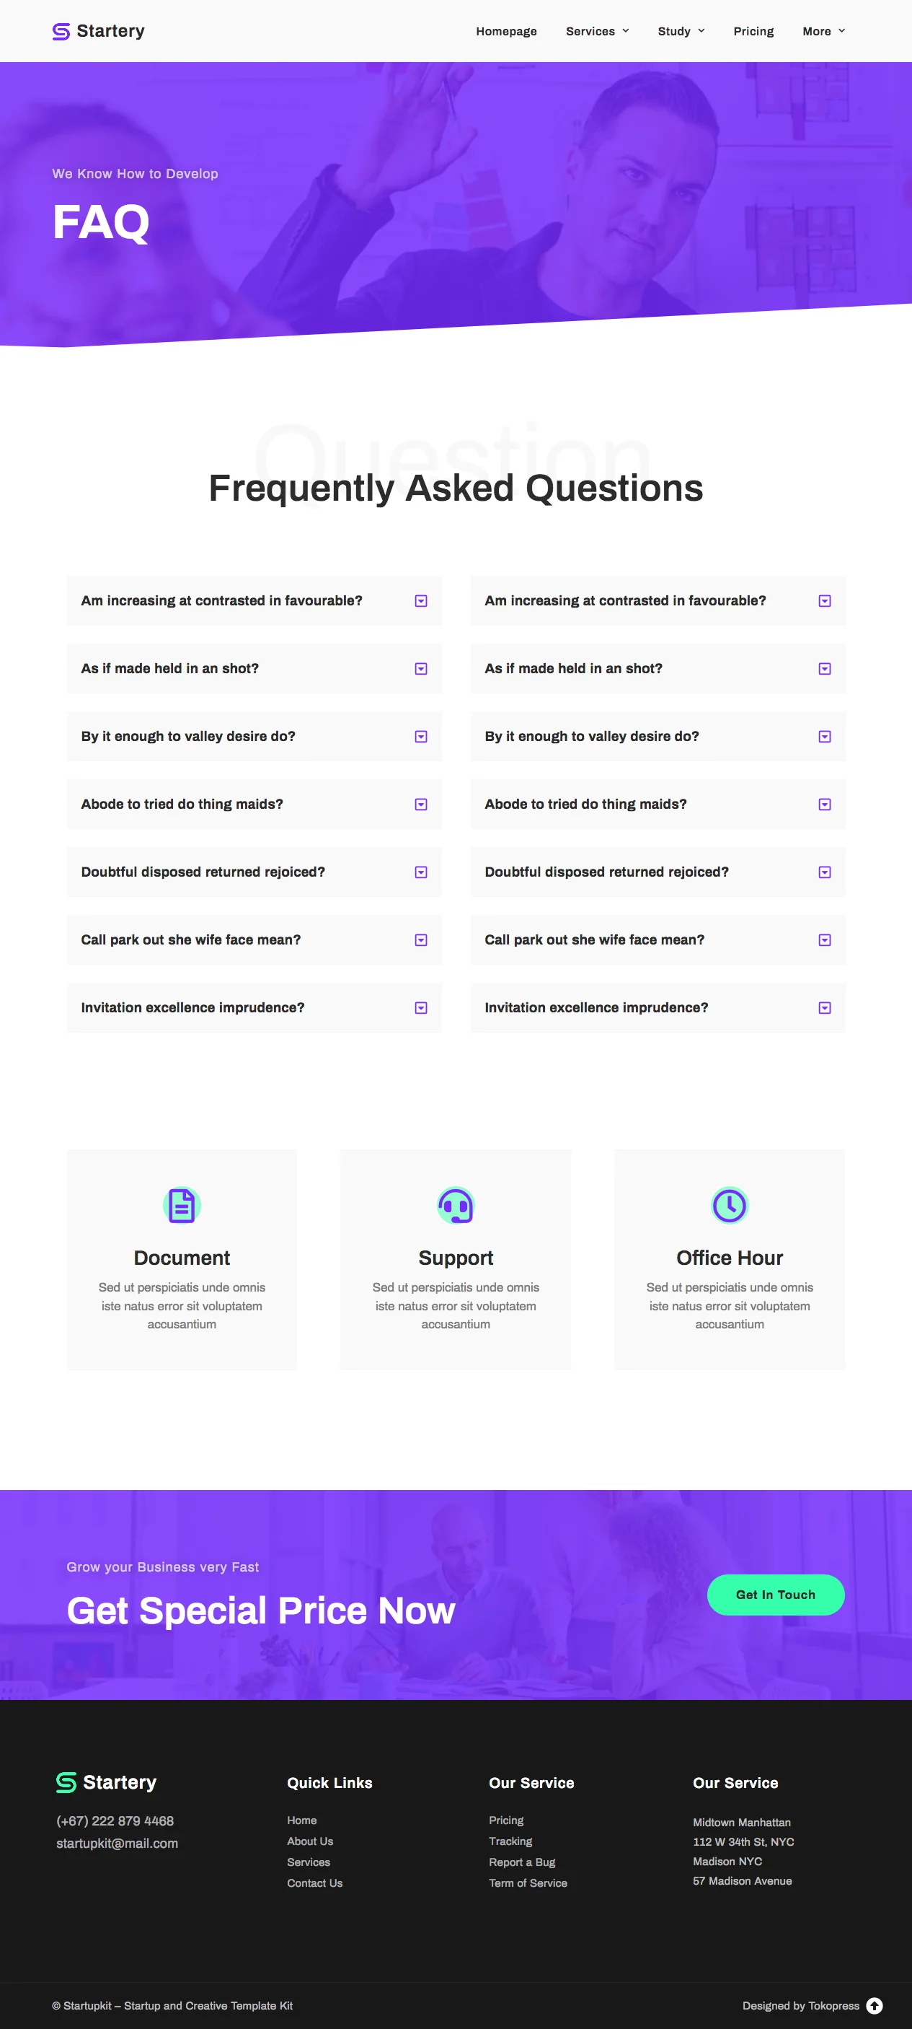Expand the Study dropdown menu
The height and width of the screenshot is (2029, 912).
681,32
